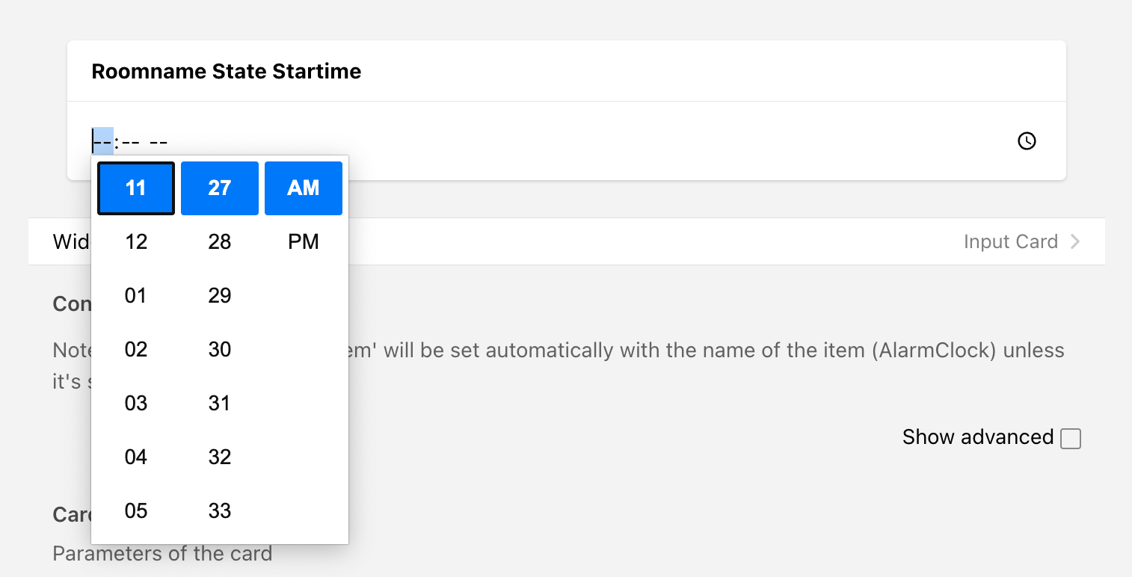Image resolution: width=1132 pixels, height=577 pixels.
Task: Choose minute 28 from minute column
Action: pyautogui.click(x=220, y=241)
